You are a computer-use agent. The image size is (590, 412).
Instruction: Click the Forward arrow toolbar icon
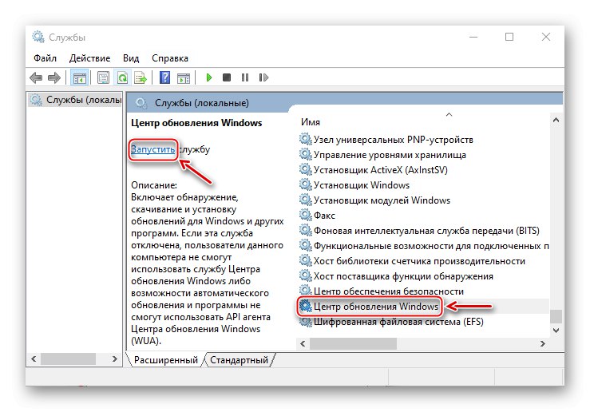(x=54, y=78)
